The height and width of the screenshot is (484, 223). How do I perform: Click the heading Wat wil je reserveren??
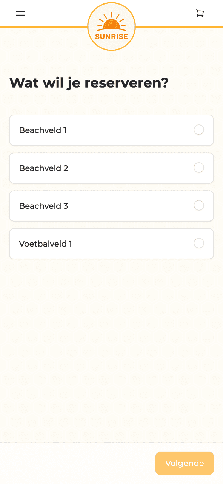point(89,83)
